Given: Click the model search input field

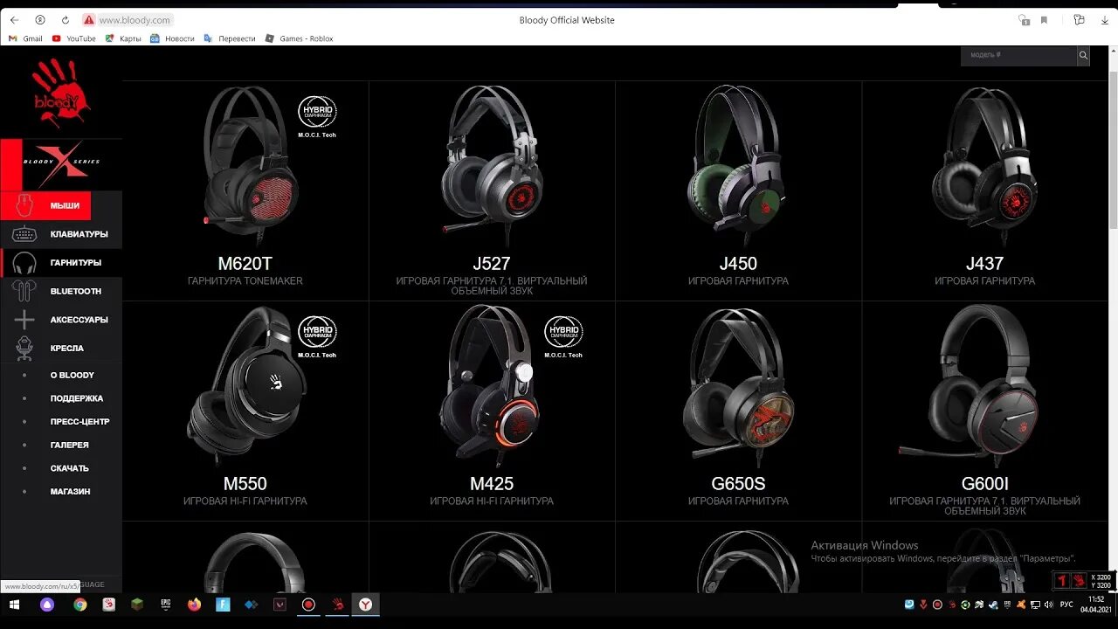Looking at the screenshot, I should click(x=1018, y=55).
